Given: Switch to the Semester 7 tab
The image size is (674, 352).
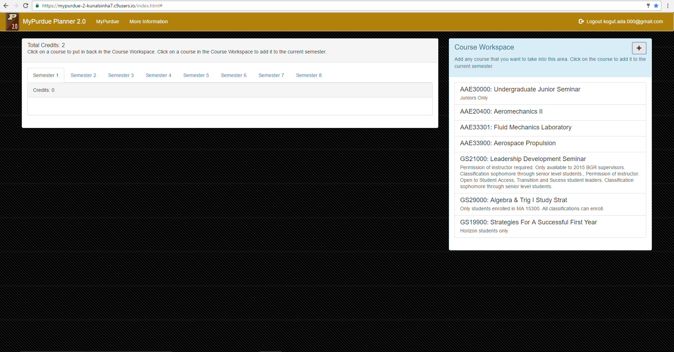Looking at the screenshot, I should pyautogui.click(x=271, y=75).
